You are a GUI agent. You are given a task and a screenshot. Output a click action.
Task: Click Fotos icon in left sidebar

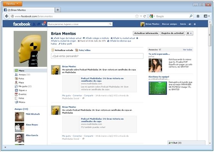coord(16,78)
